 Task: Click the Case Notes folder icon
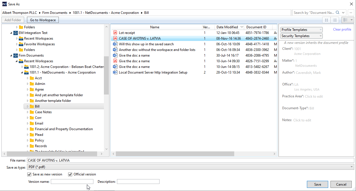click(x=32, y=112)
